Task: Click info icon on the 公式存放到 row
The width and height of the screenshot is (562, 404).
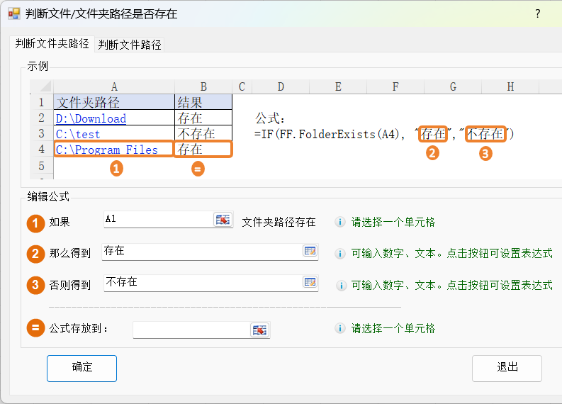Action: click(339, 329)
